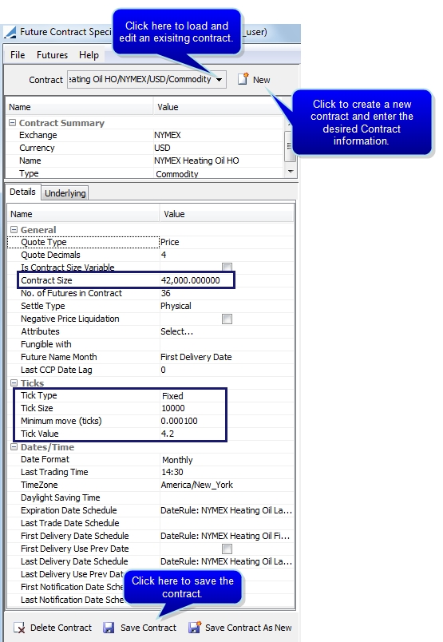Click the New contract document icon
The height and width of the screenshot is (642, 443).
243,78
